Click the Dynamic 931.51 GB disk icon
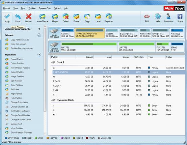 click(54, 47)
